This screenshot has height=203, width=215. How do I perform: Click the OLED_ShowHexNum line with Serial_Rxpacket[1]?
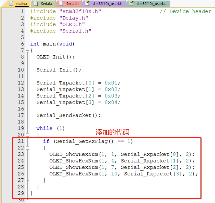point(122,161)
